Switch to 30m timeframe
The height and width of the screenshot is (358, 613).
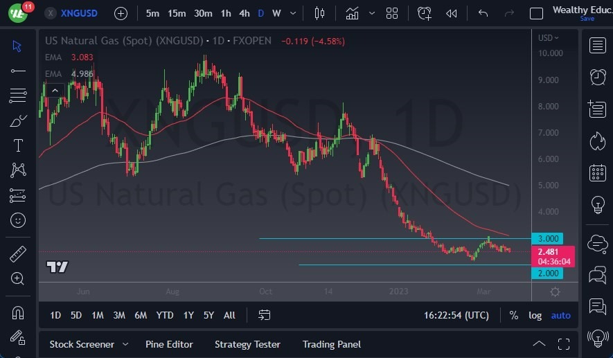(x=203, y=13)
